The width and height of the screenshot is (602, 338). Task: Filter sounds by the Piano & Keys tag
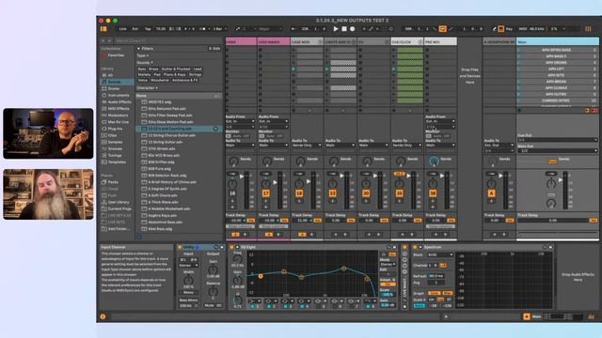click(174, 74)
